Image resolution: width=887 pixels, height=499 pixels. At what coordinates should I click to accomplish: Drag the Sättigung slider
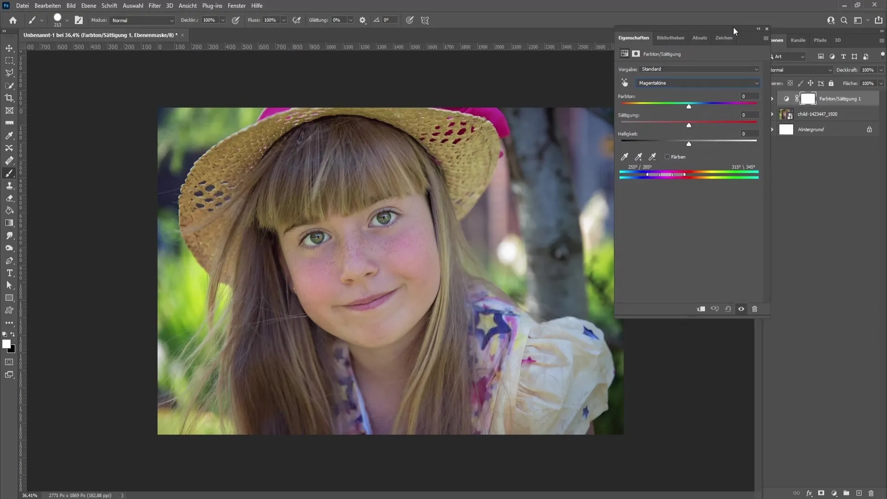(689, 124)
